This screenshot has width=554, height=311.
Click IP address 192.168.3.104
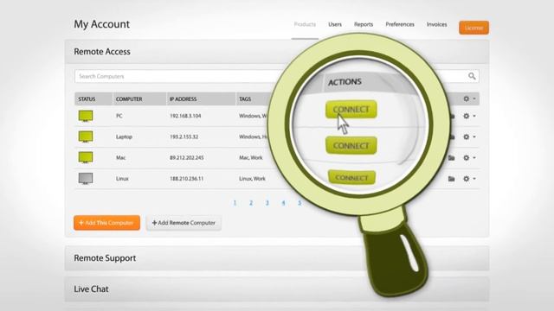click(185, 116)
